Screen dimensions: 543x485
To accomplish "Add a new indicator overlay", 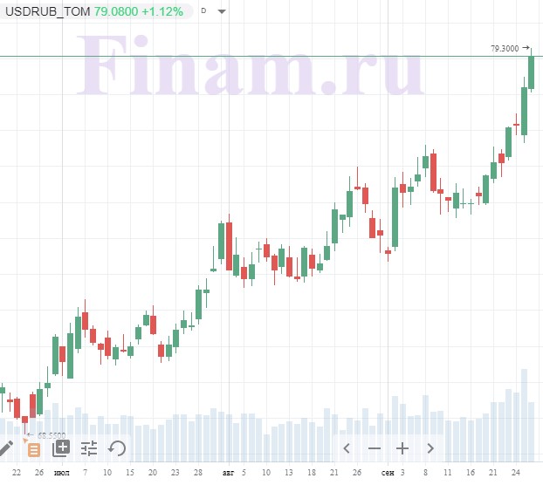I will tap(61, 448).
